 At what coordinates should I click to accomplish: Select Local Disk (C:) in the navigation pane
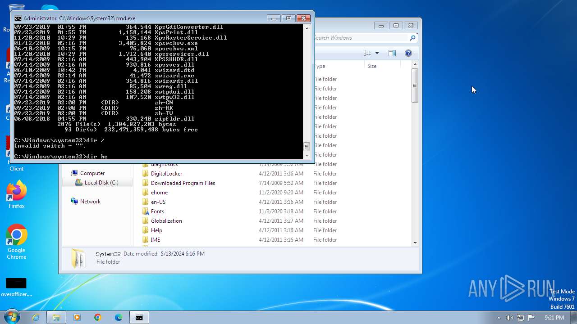pyautogui.click(x=97, y=183)
